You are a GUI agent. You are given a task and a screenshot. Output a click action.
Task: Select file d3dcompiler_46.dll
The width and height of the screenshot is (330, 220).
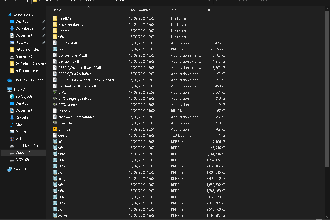pos(73,55)
